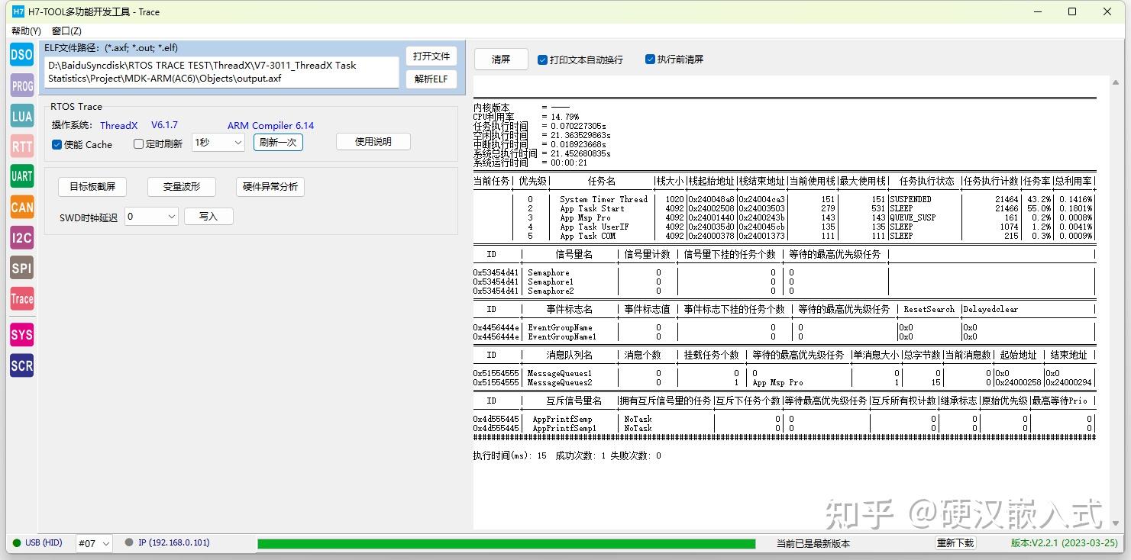The image size is (1131, 560).
Task: Click the V6.1.7 version label
Action: coord(164,124)
